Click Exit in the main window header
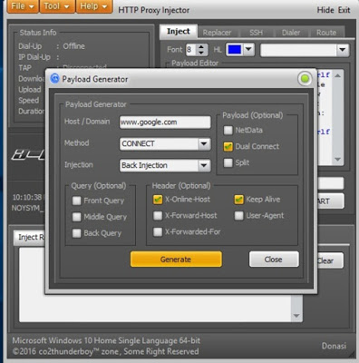 (x=344, y=10)
